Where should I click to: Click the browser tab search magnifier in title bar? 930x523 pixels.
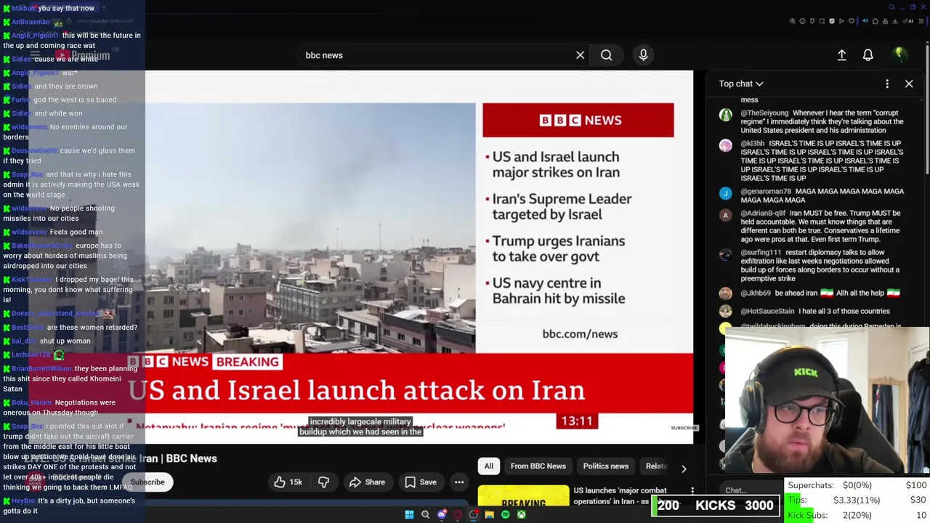pyautogui.click(x=891, y=7)
